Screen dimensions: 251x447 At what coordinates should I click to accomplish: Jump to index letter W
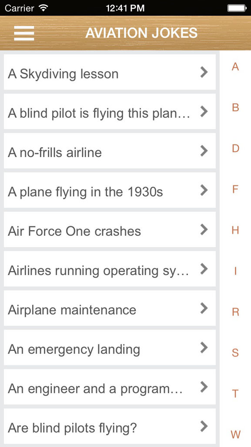pyautogui.click(x=235, y=434)
